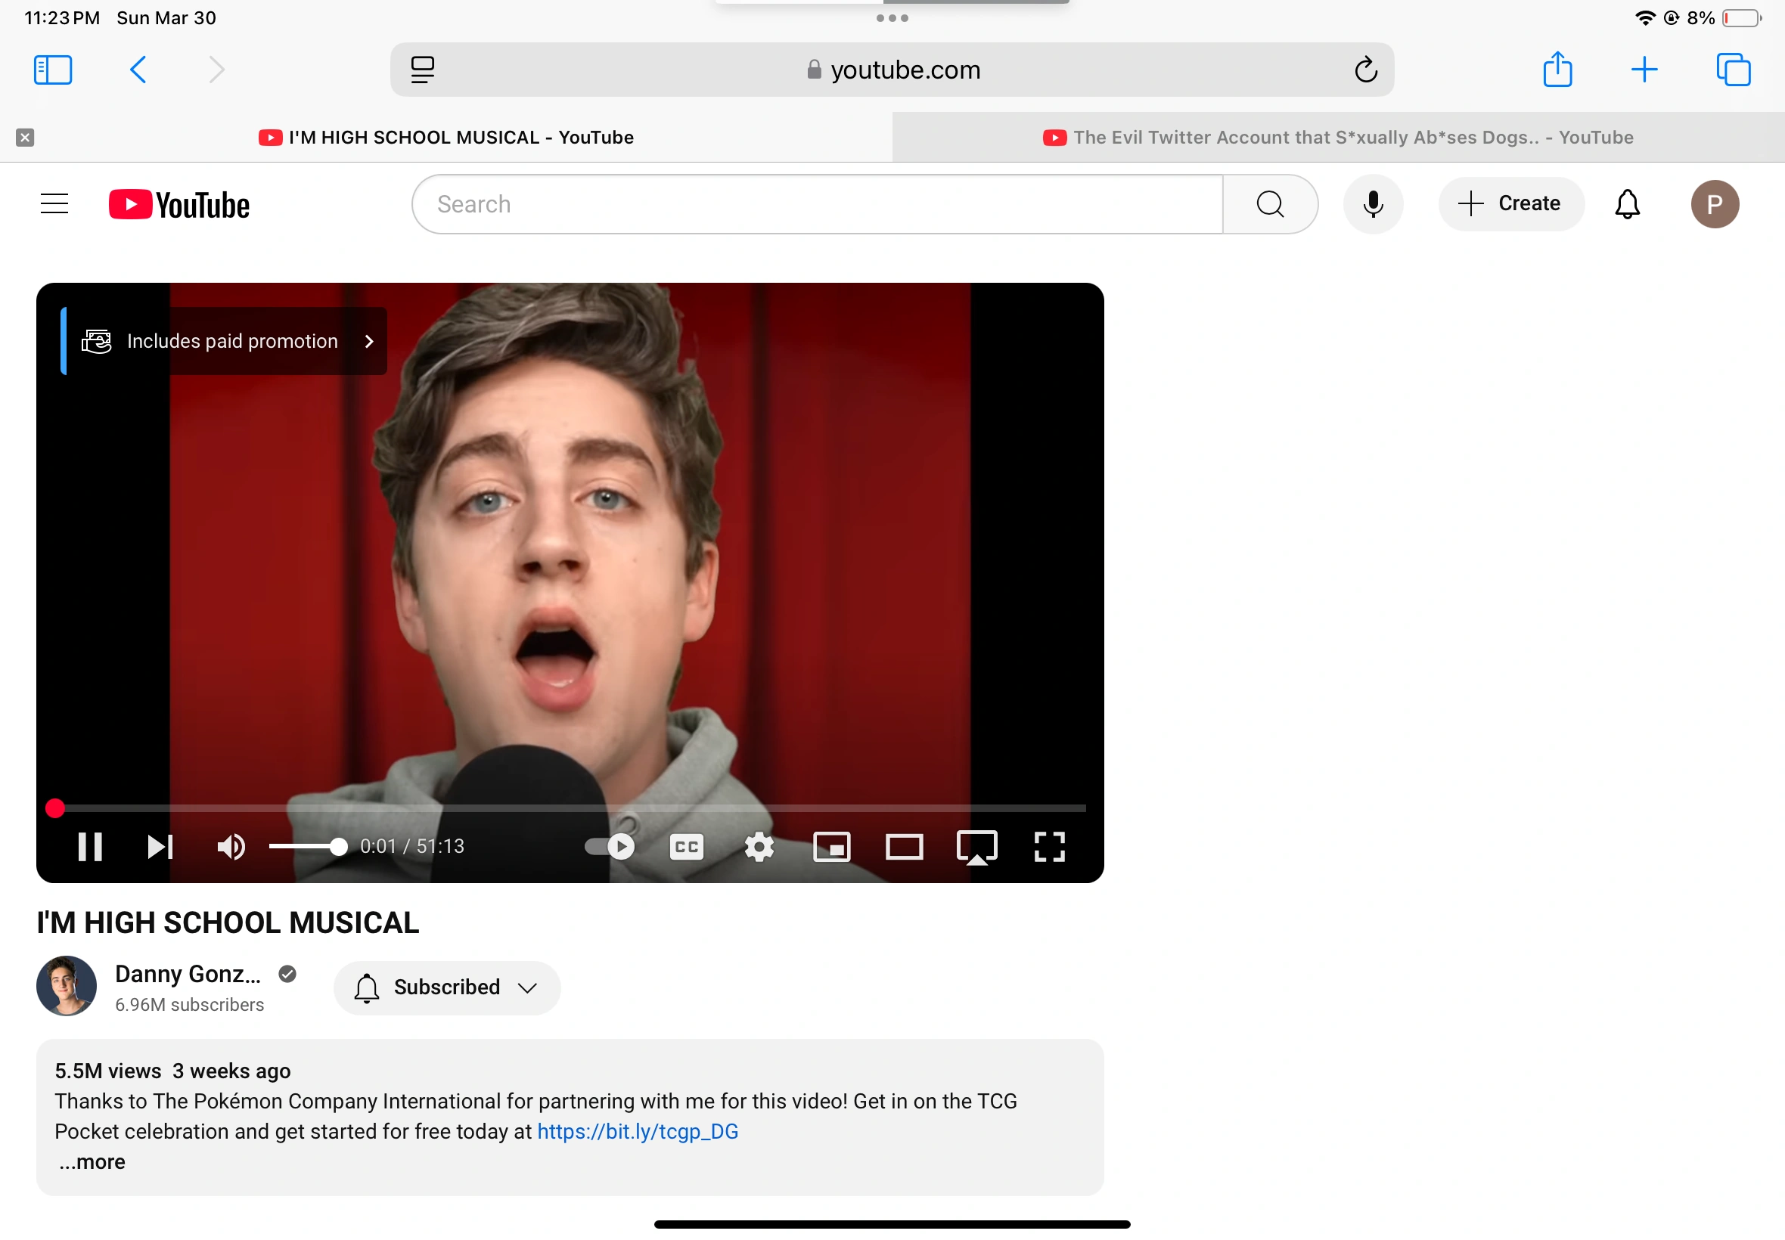Switch video to theater mode

click(904, 846)
